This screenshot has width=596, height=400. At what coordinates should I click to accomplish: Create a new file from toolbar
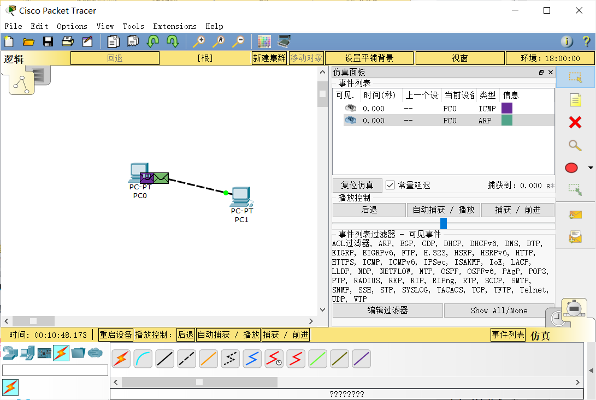(x=9, y=41)
